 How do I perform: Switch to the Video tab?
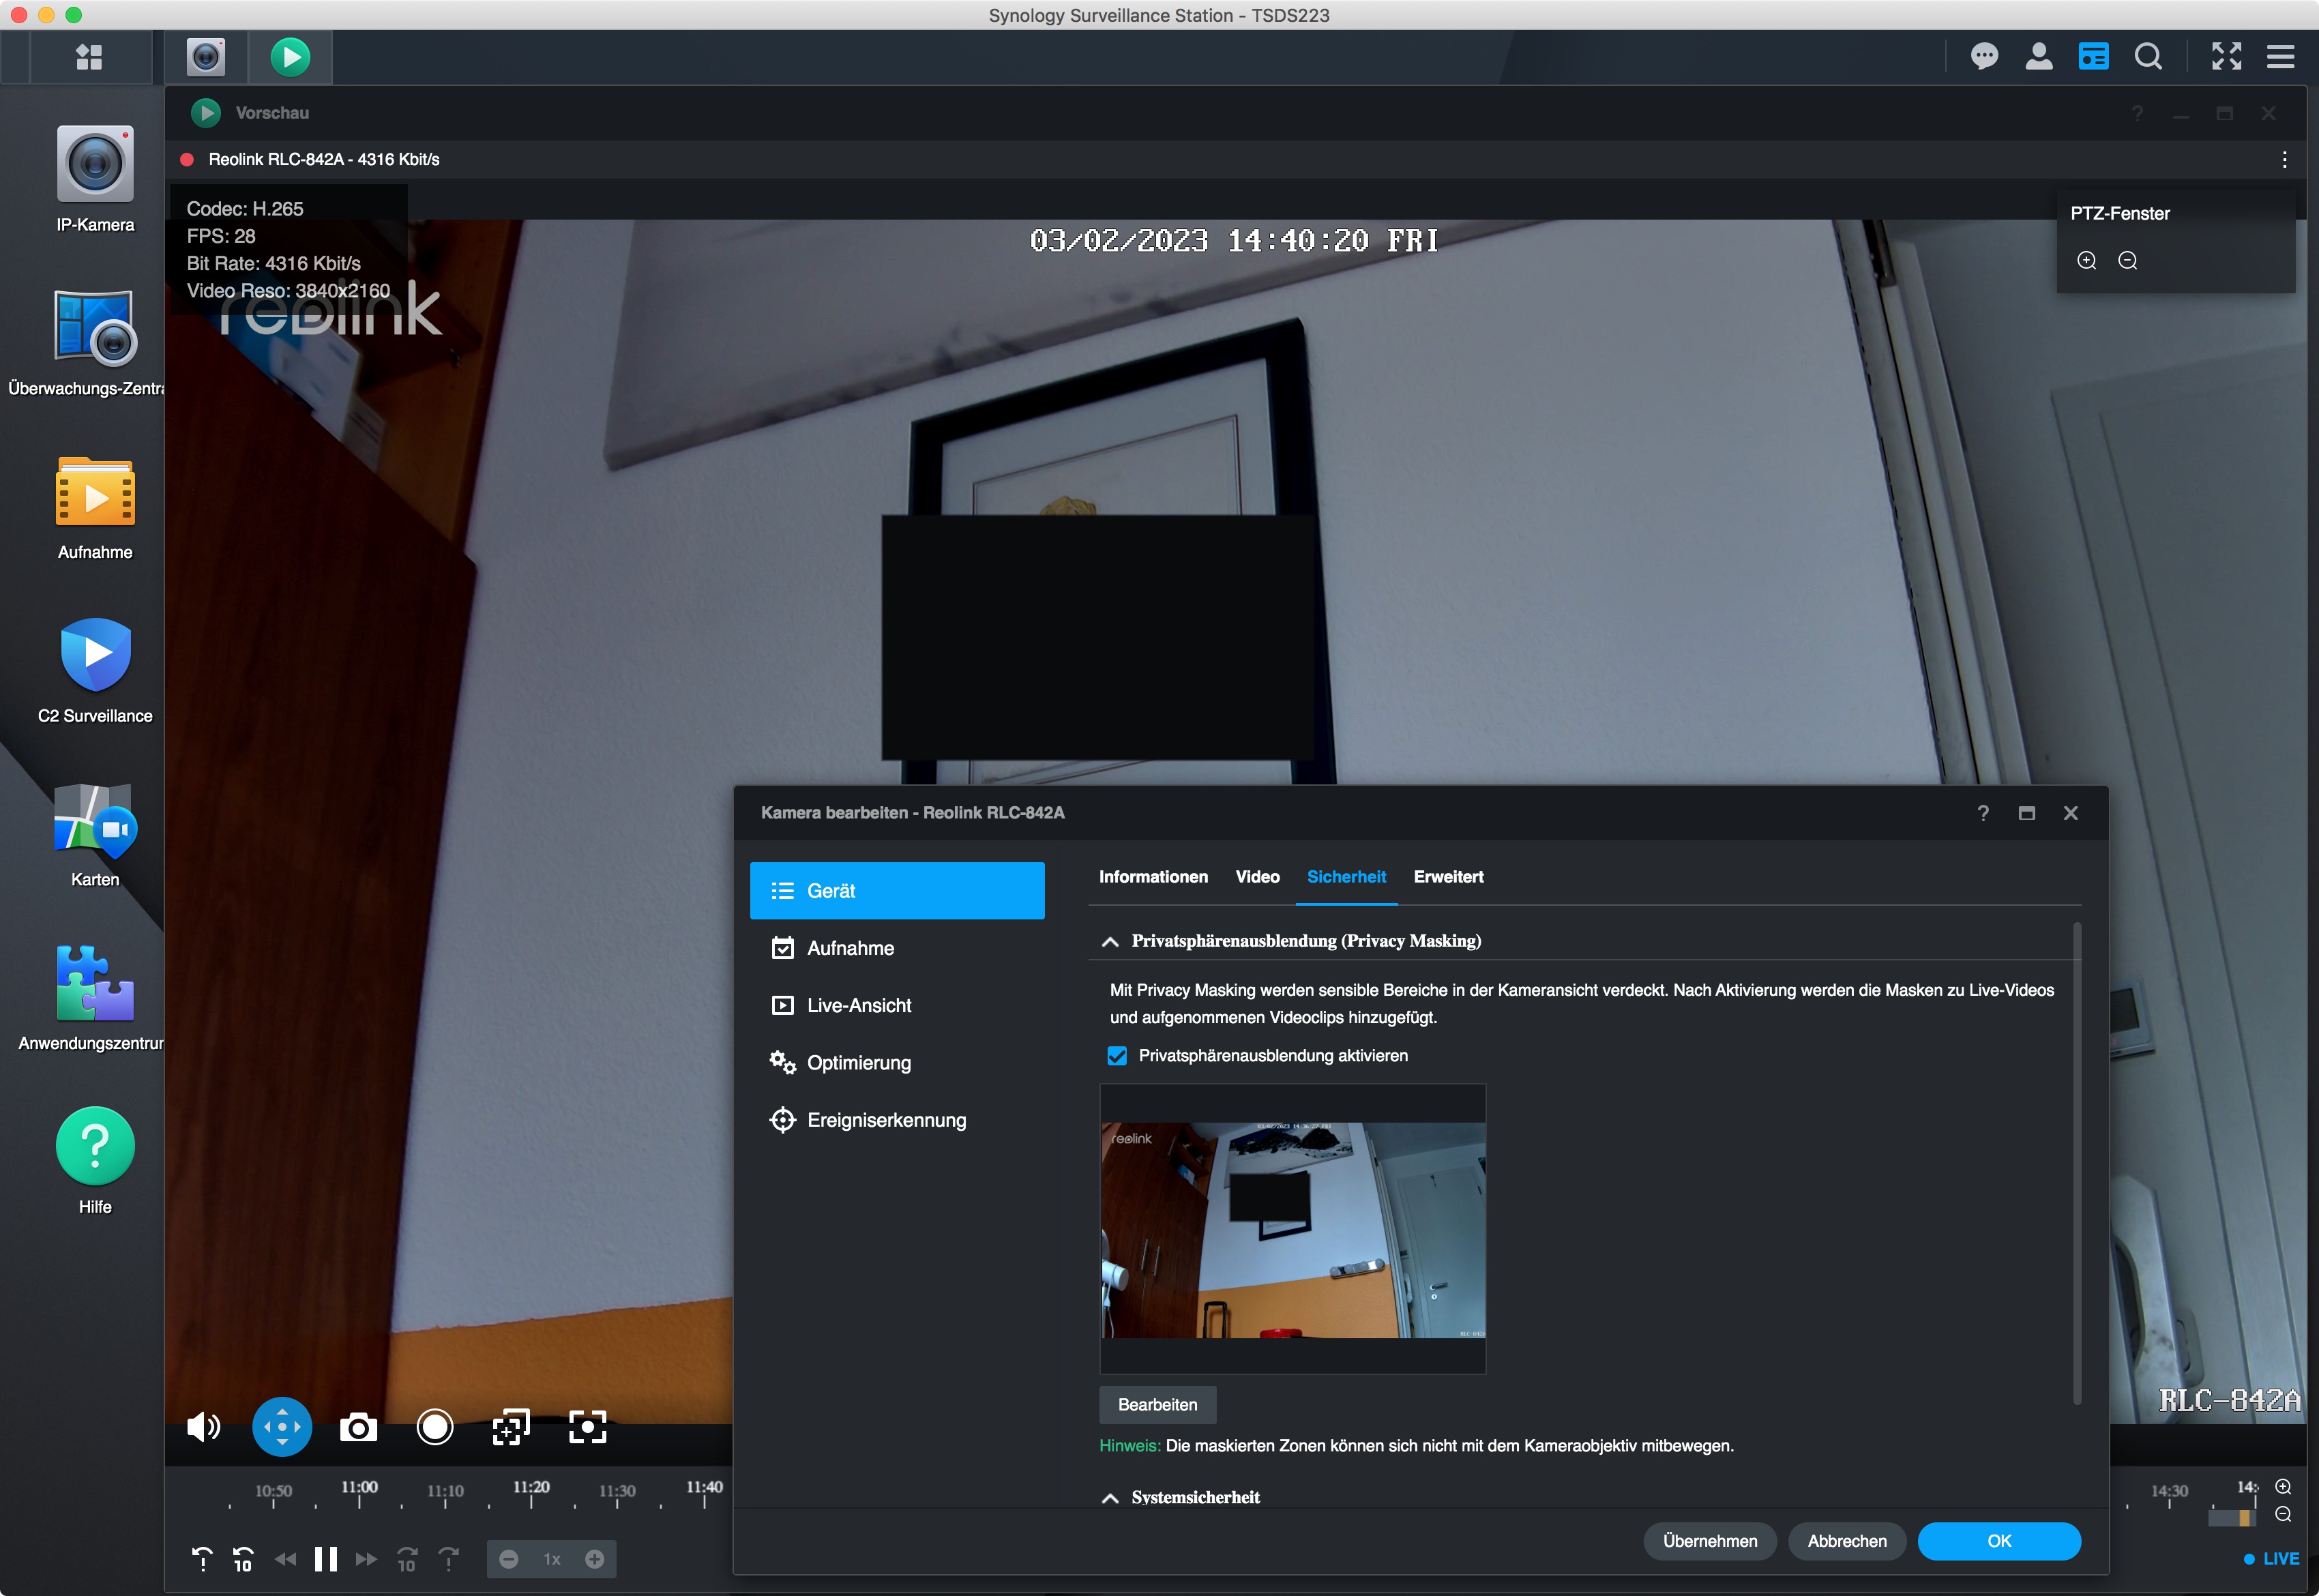(x=1257, y=877)
